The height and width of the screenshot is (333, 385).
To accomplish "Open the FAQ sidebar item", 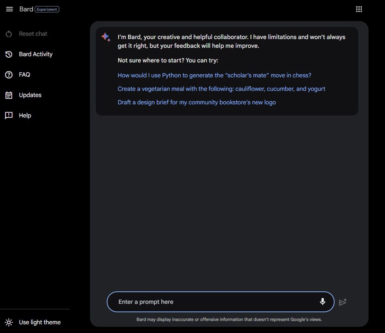I will (24, 75).
